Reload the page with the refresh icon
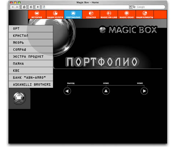Viewport: 176px width, 147px height. point(31,7)
